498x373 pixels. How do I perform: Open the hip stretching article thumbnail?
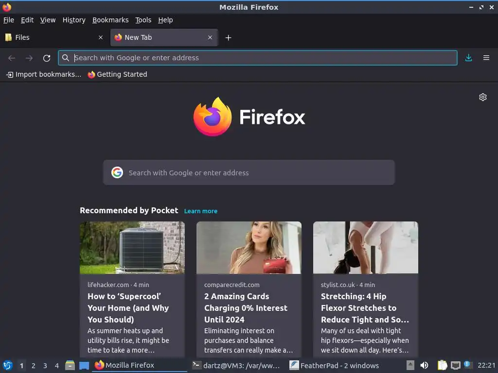[366, 248]
